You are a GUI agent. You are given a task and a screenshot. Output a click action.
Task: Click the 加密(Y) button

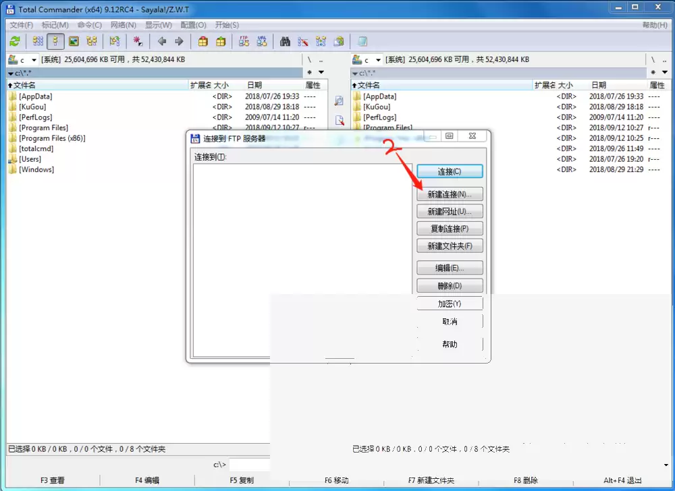450,304
